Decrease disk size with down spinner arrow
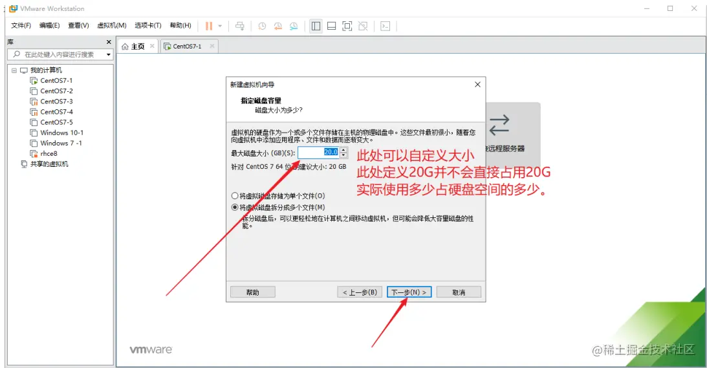Viewport: 707px width, 368px height. tap(343, 156)
